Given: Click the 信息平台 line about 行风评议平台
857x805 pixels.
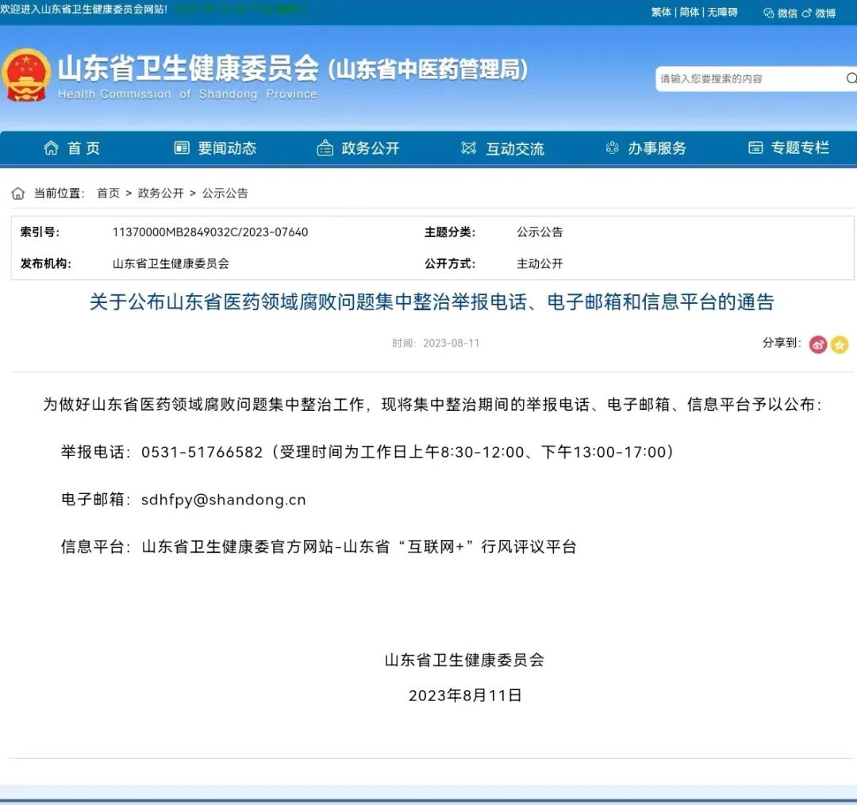Looking at the screenshot, I should pyautogui.click(x=319, y=546).
